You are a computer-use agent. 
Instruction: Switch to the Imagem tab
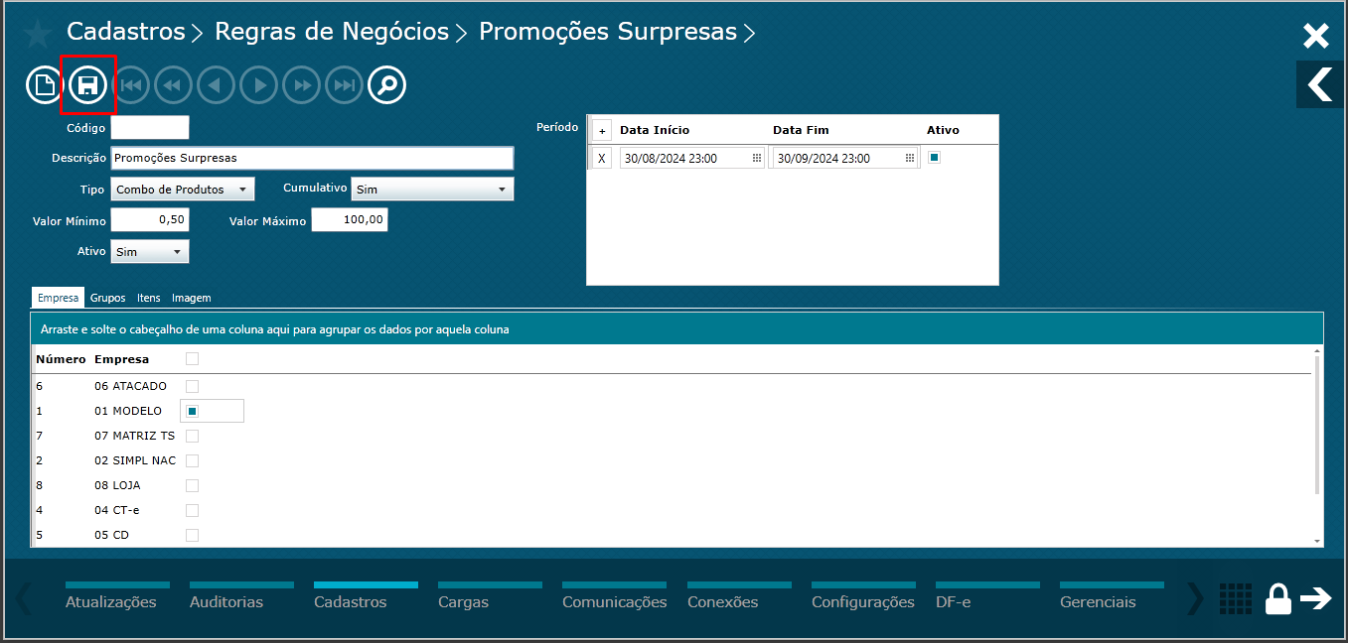click(191, 298)
